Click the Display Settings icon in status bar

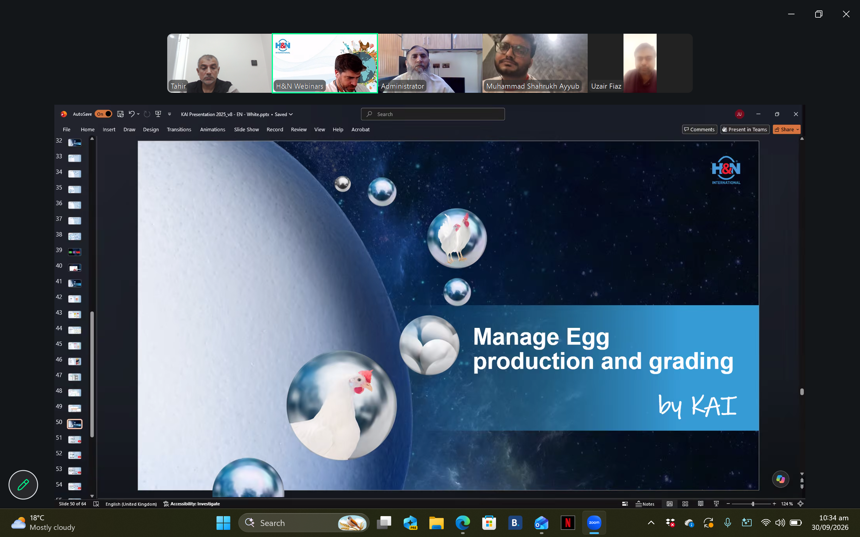click(x=625, y=504)
